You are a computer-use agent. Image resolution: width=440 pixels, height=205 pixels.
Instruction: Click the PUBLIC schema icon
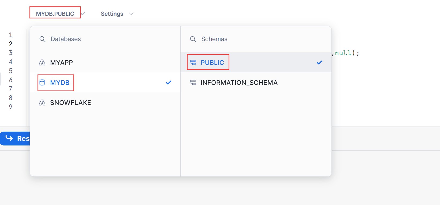[x=193, y=62]
